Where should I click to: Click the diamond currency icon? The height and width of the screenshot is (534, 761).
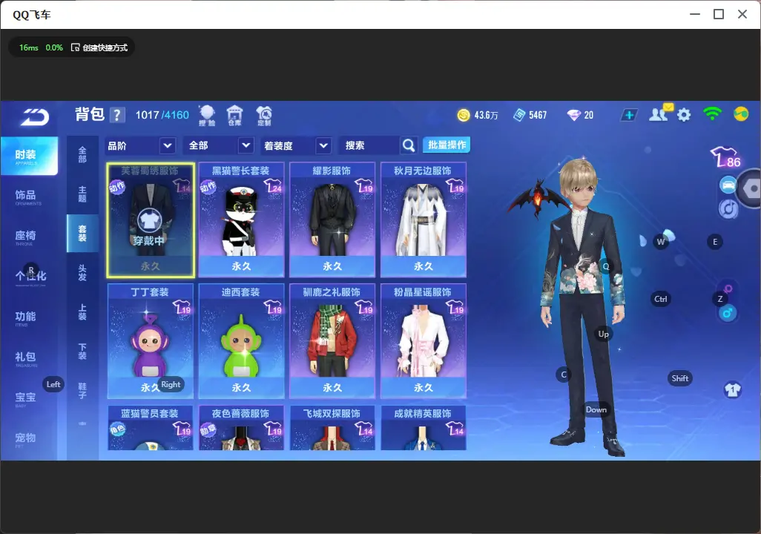573,115
